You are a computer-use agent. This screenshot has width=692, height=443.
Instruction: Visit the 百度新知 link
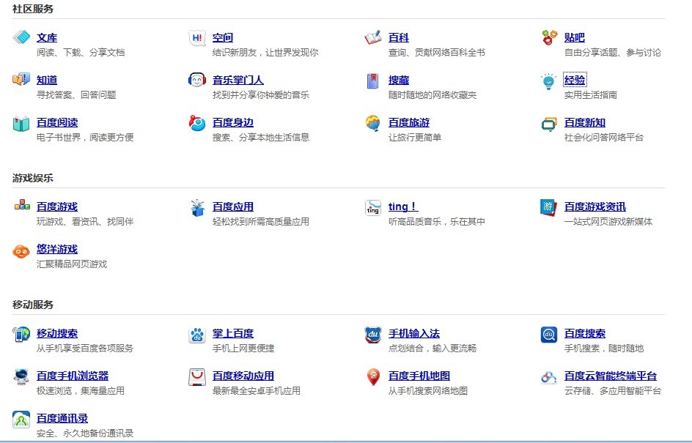tap(585, 122)
